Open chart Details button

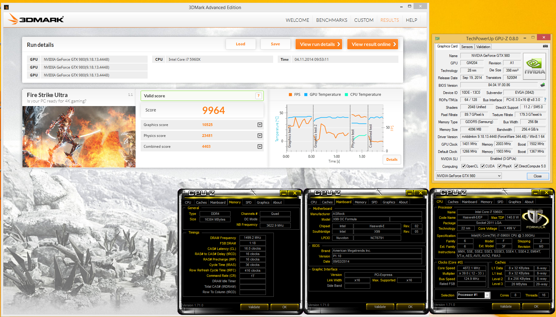[392, 160]
